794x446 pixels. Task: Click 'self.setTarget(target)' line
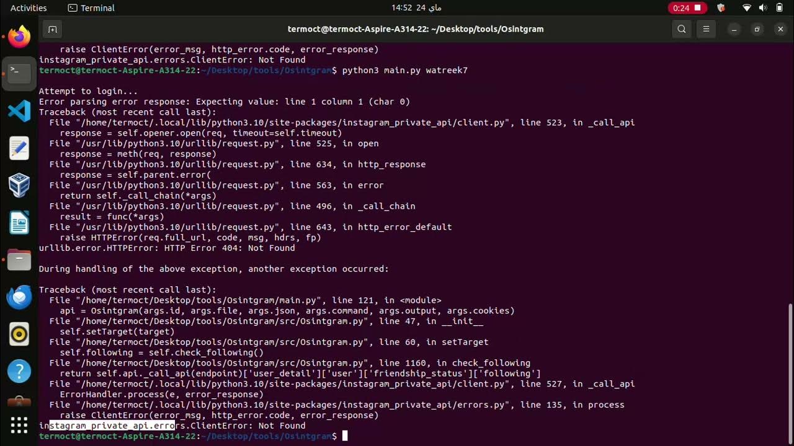point(117,331)
